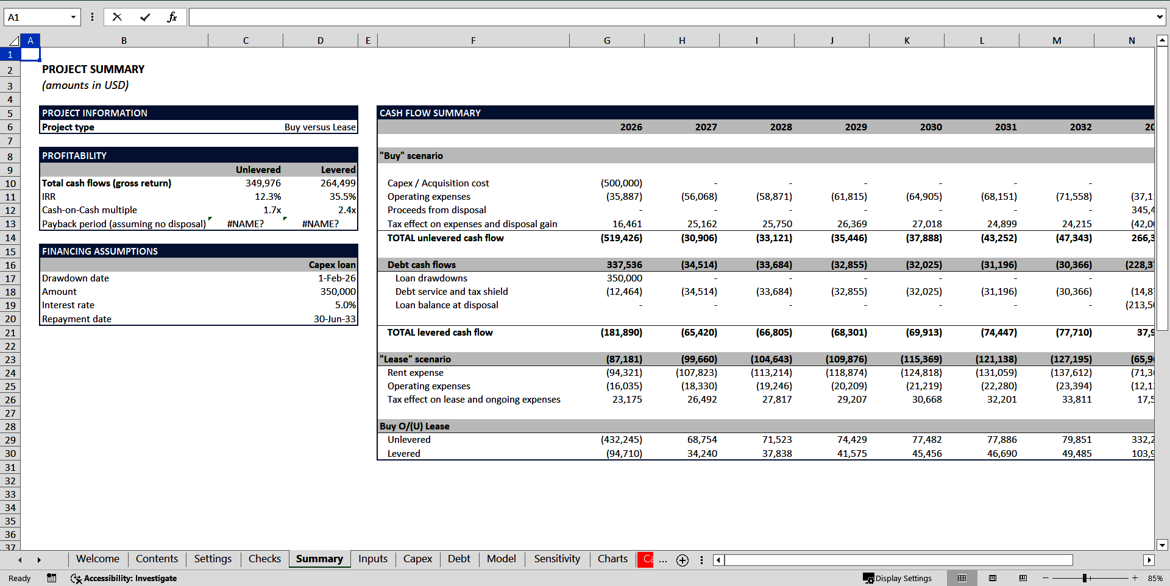Screen dimensions: 1170x586
Task: Switch to Normal view
Action: click(962, 578)
